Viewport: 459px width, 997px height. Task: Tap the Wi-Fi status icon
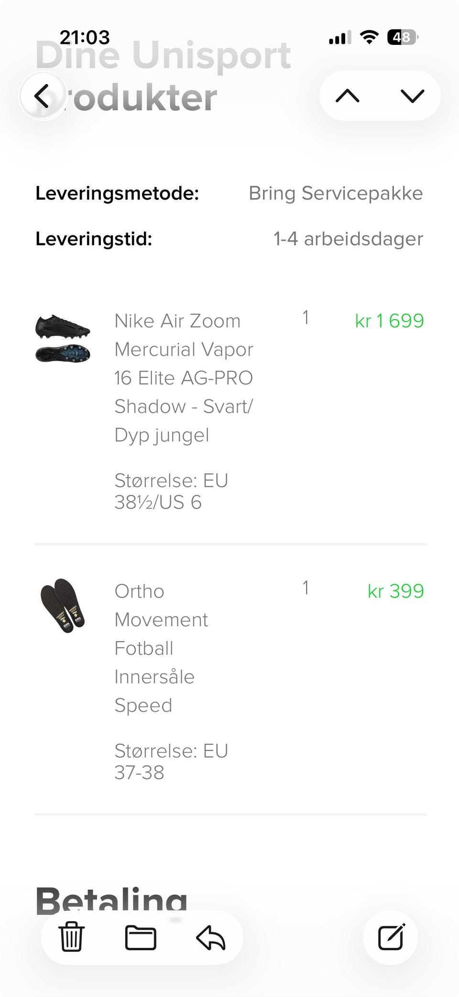pyautogui.click(x=369, y=37)
